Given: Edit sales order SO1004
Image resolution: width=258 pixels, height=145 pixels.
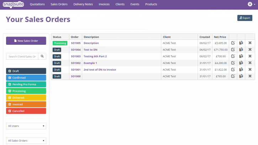Looking at the screenshot, I should (x=233, y=49).
